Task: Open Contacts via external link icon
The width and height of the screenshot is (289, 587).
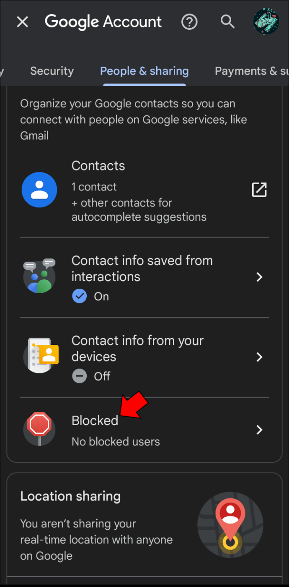Action: (259, 190)
